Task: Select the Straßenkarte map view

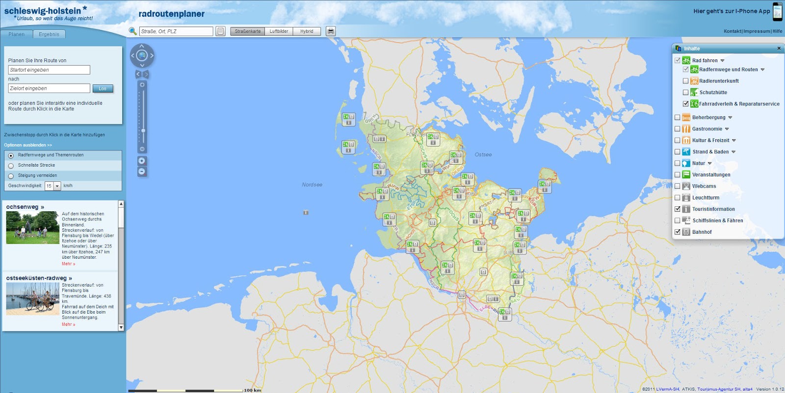Action: pyautogui.click(x=247, y=31)
